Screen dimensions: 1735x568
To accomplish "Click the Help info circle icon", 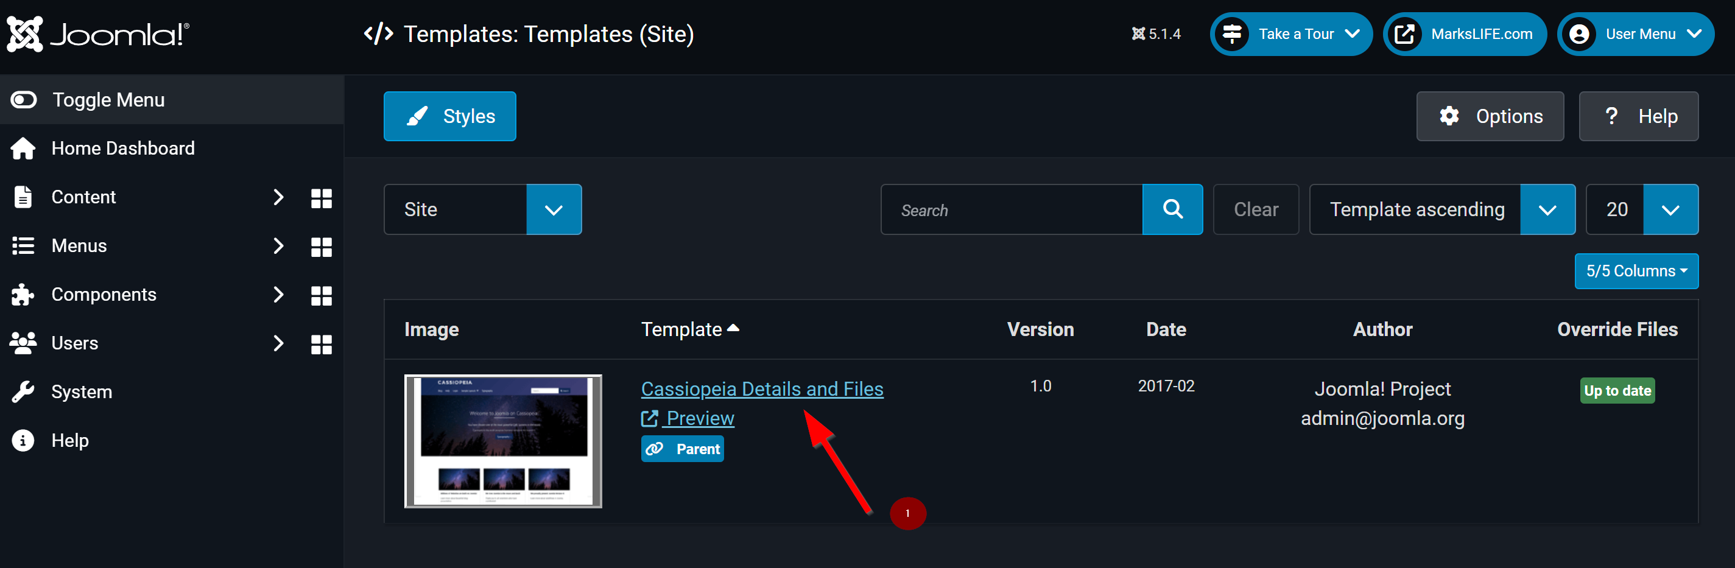I will coord(23,440).
